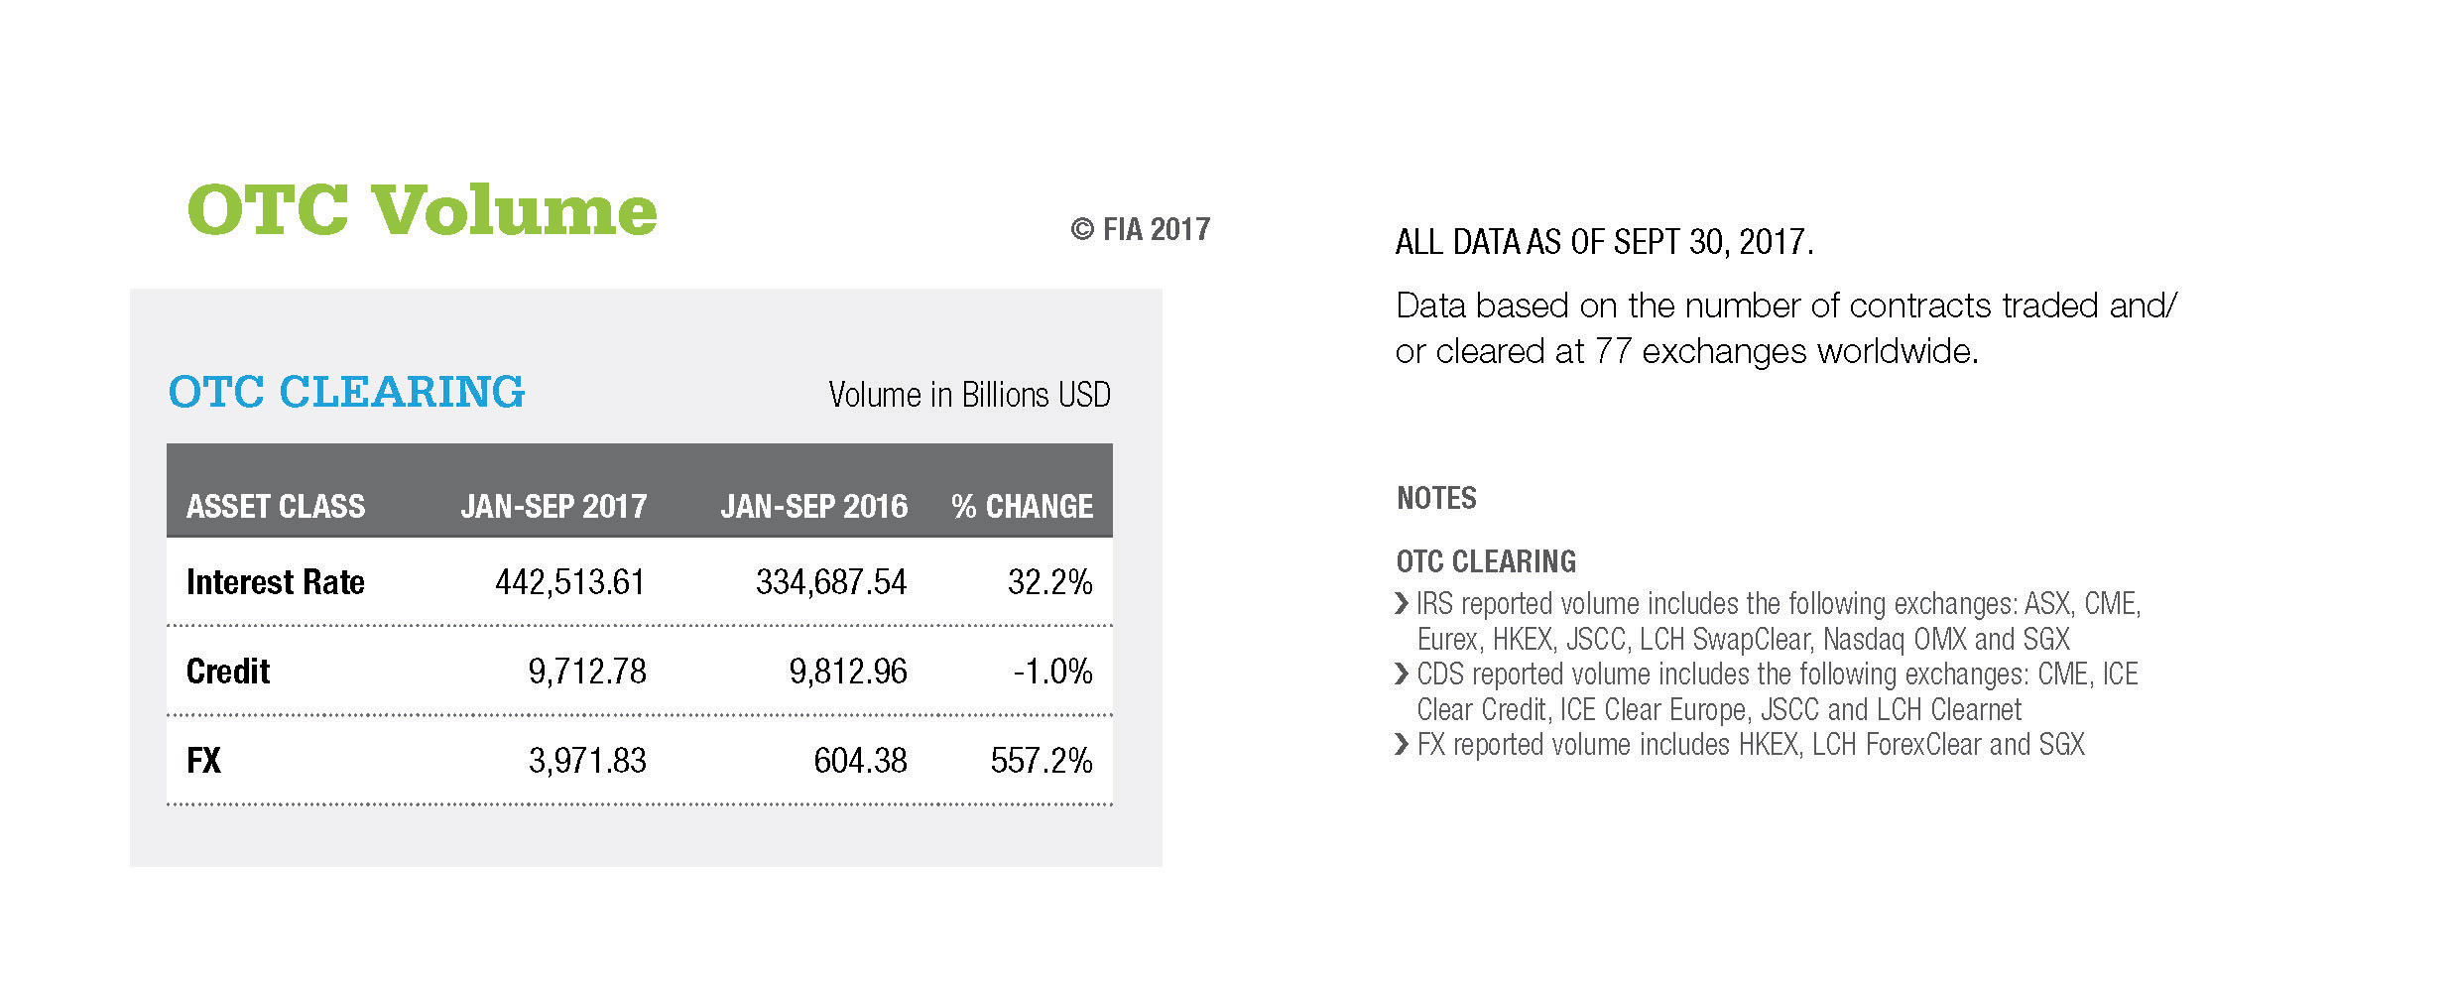Click the copyright symbol beside FIA 2017

pyautogui.click(x=1081, y=230)
